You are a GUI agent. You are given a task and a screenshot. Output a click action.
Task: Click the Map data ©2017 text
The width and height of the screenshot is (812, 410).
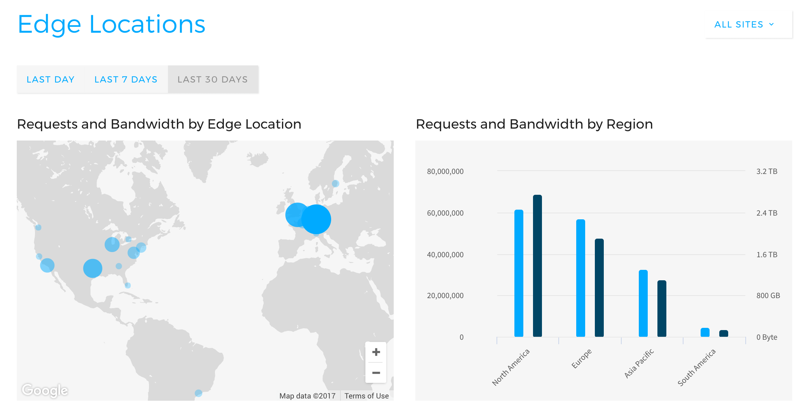[307, 396]
